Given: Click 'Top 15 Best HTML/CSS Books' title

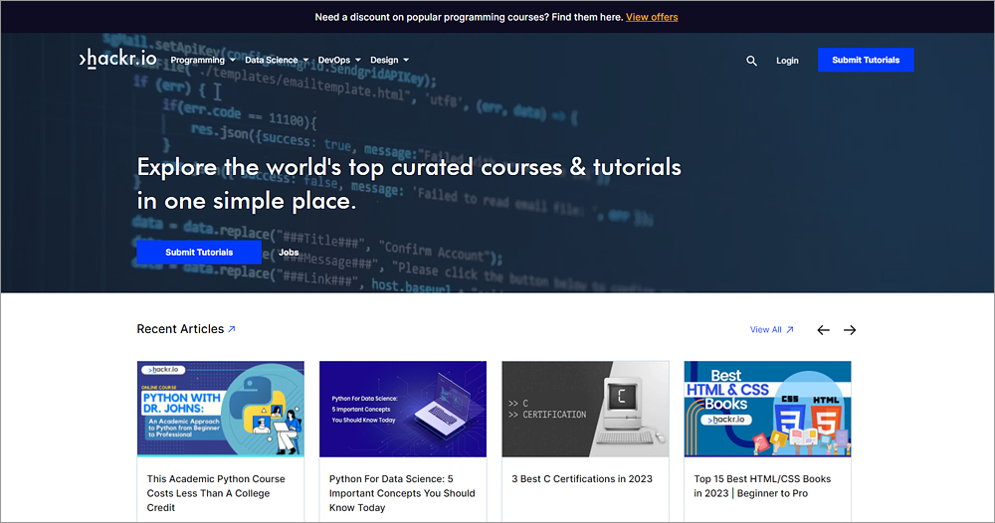Looking at the screenshot, I should [762, 486].
